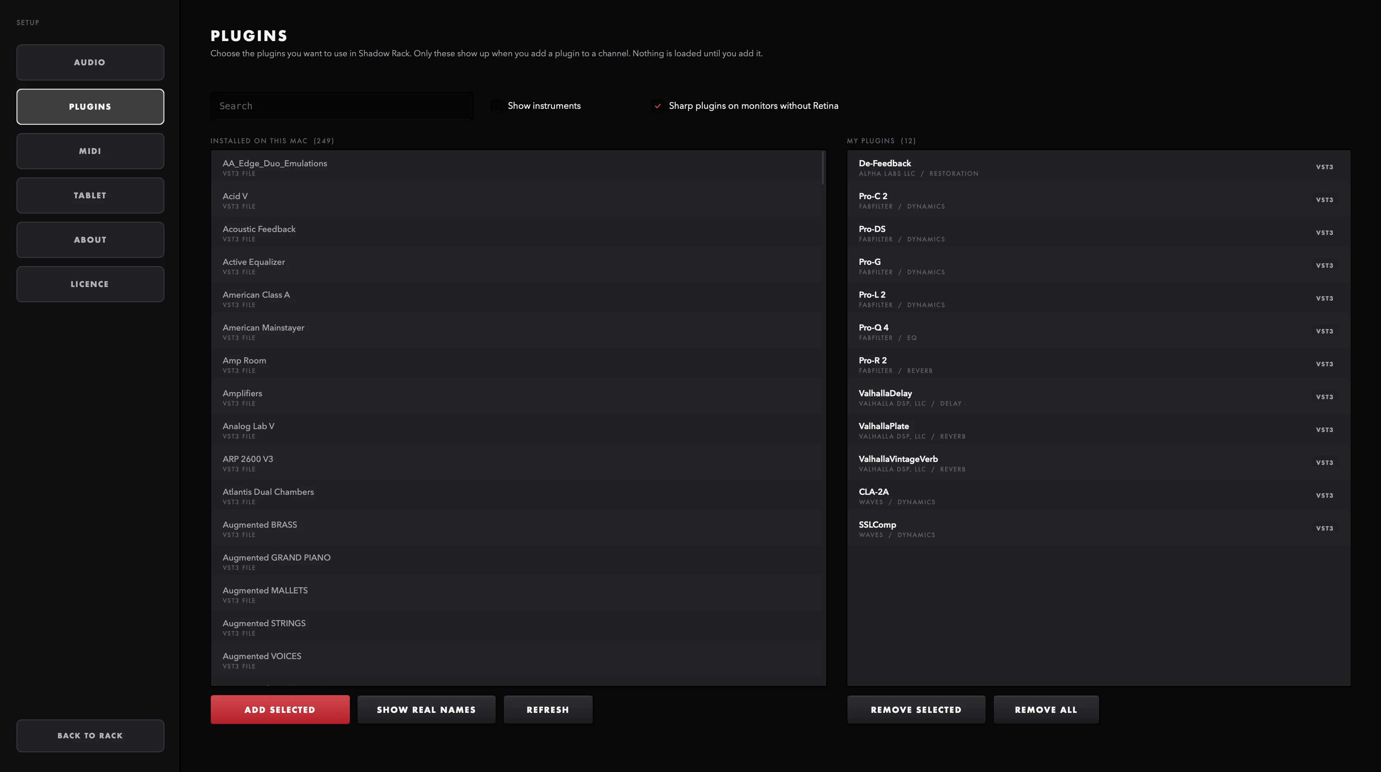The image size is (1381, 772).
Task: Remove selected plugins from My Plugins
Action: click(x=916, y=709)
